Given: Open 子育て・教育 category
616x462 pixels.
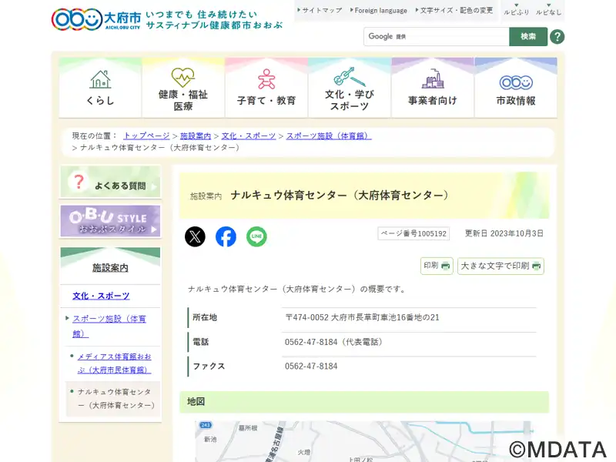Looking at the screenshot, I should [x=266, y=87].
